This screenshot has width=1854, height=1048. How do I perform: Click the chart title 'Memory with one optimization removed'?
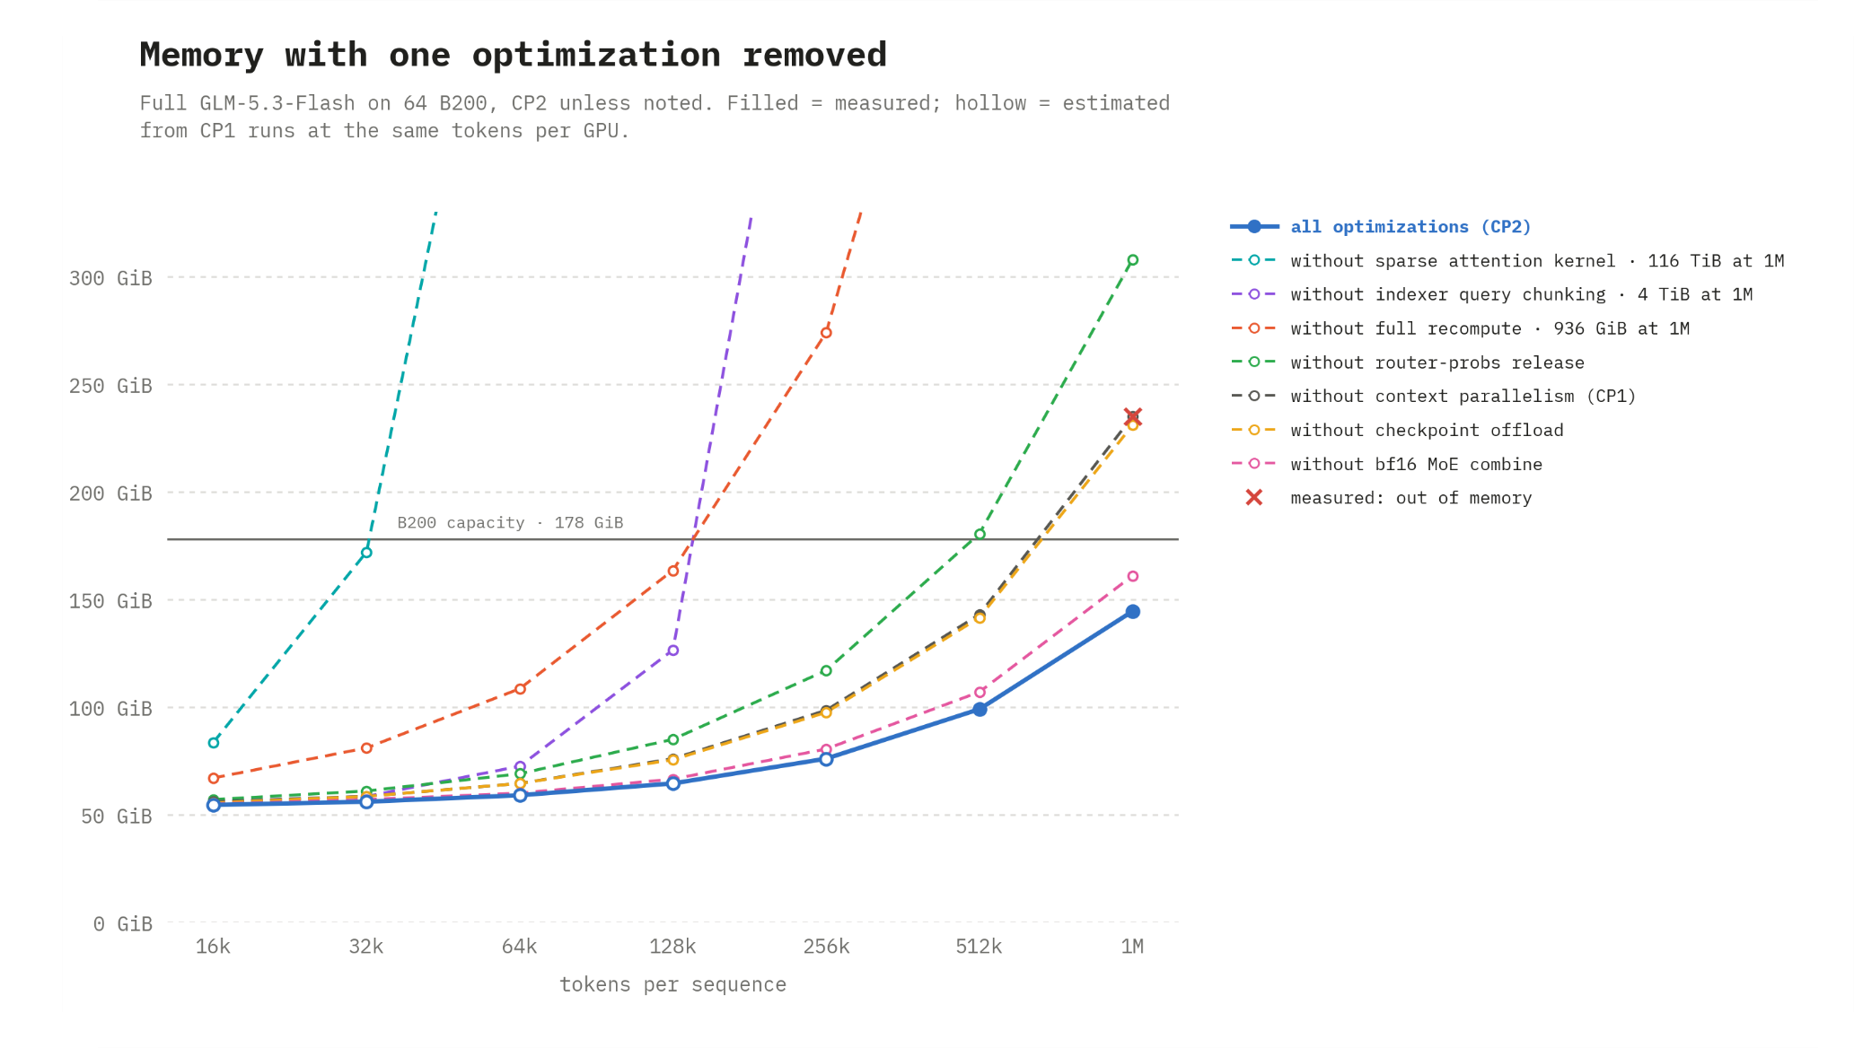coord(514,56)
